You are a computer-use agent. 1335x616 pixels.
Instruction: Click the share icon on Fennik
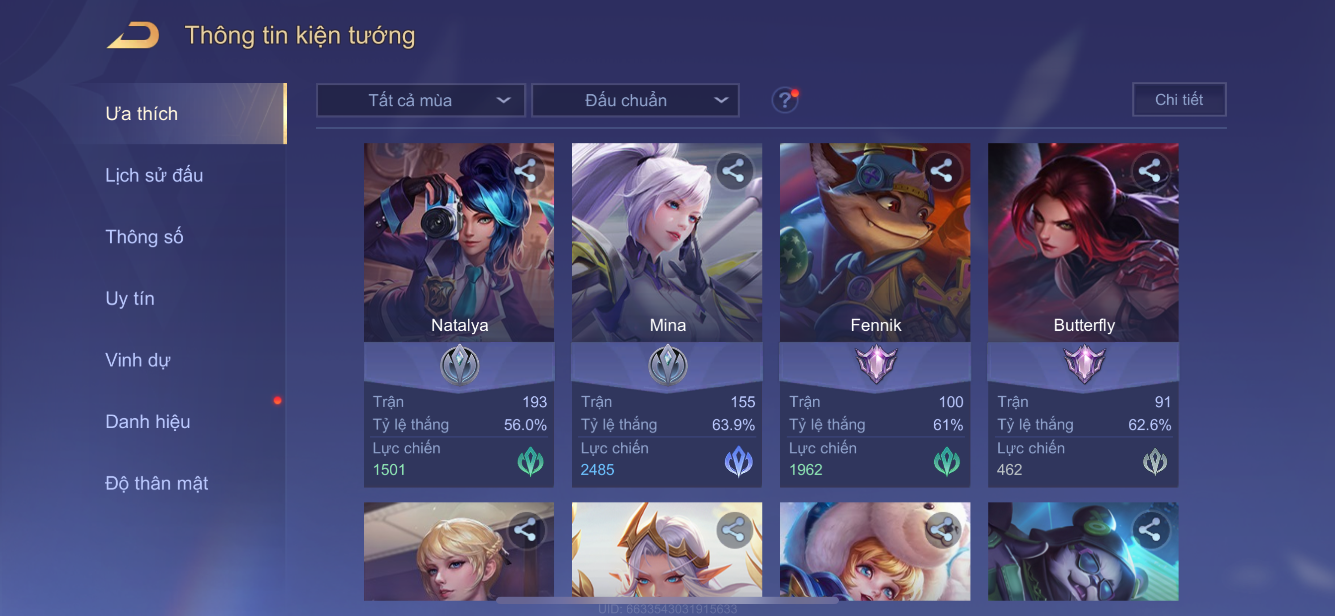pyautogui.click(x=942, y=171)
